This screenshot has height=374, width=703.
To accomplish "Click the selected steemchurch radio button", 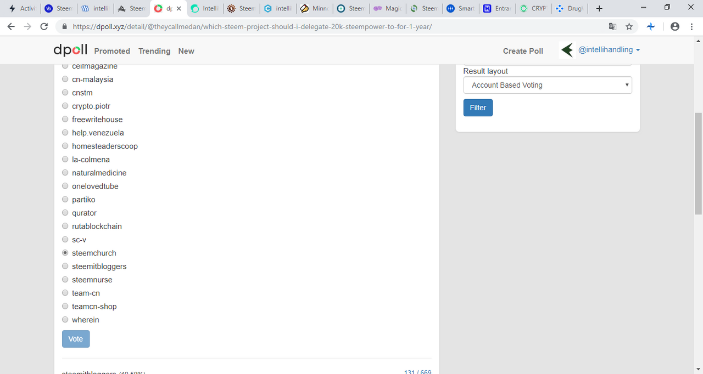I will click(65, 253).
